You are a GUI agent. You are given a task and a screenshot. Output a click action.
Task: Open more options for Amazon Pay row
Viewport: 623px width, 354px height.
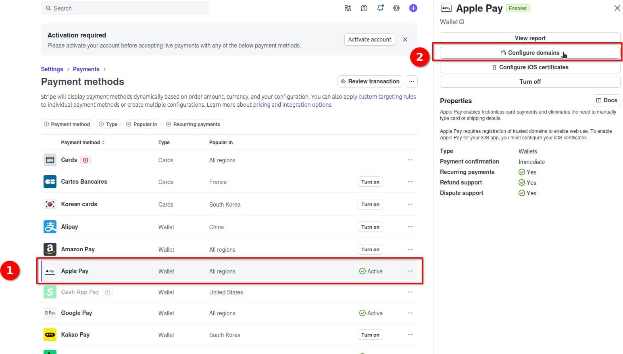[410, 249]
